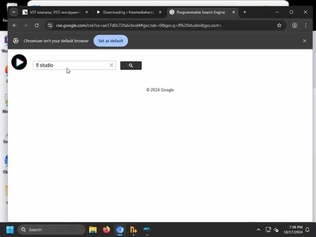The width and height of the screenshot is (316, 237).
Task: Reload the current page
Action: point(37,25)
